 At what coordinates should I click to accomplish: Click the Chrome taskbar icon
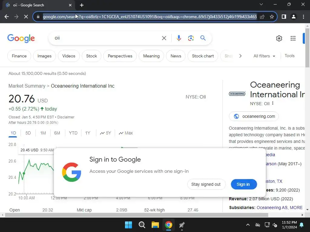169,225
